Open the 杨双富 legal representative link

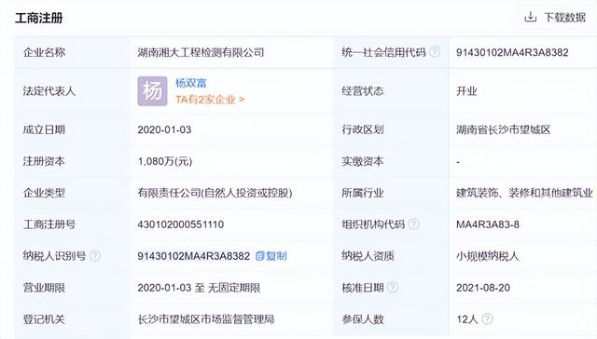pos(190,83)
